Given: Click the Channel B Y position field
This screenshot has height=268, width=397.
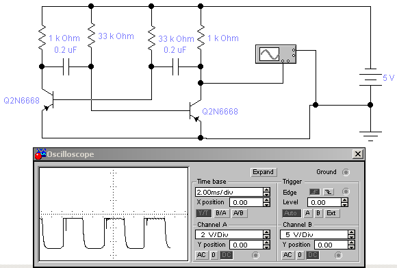Looking at the screenshot, I should [331, 245].
